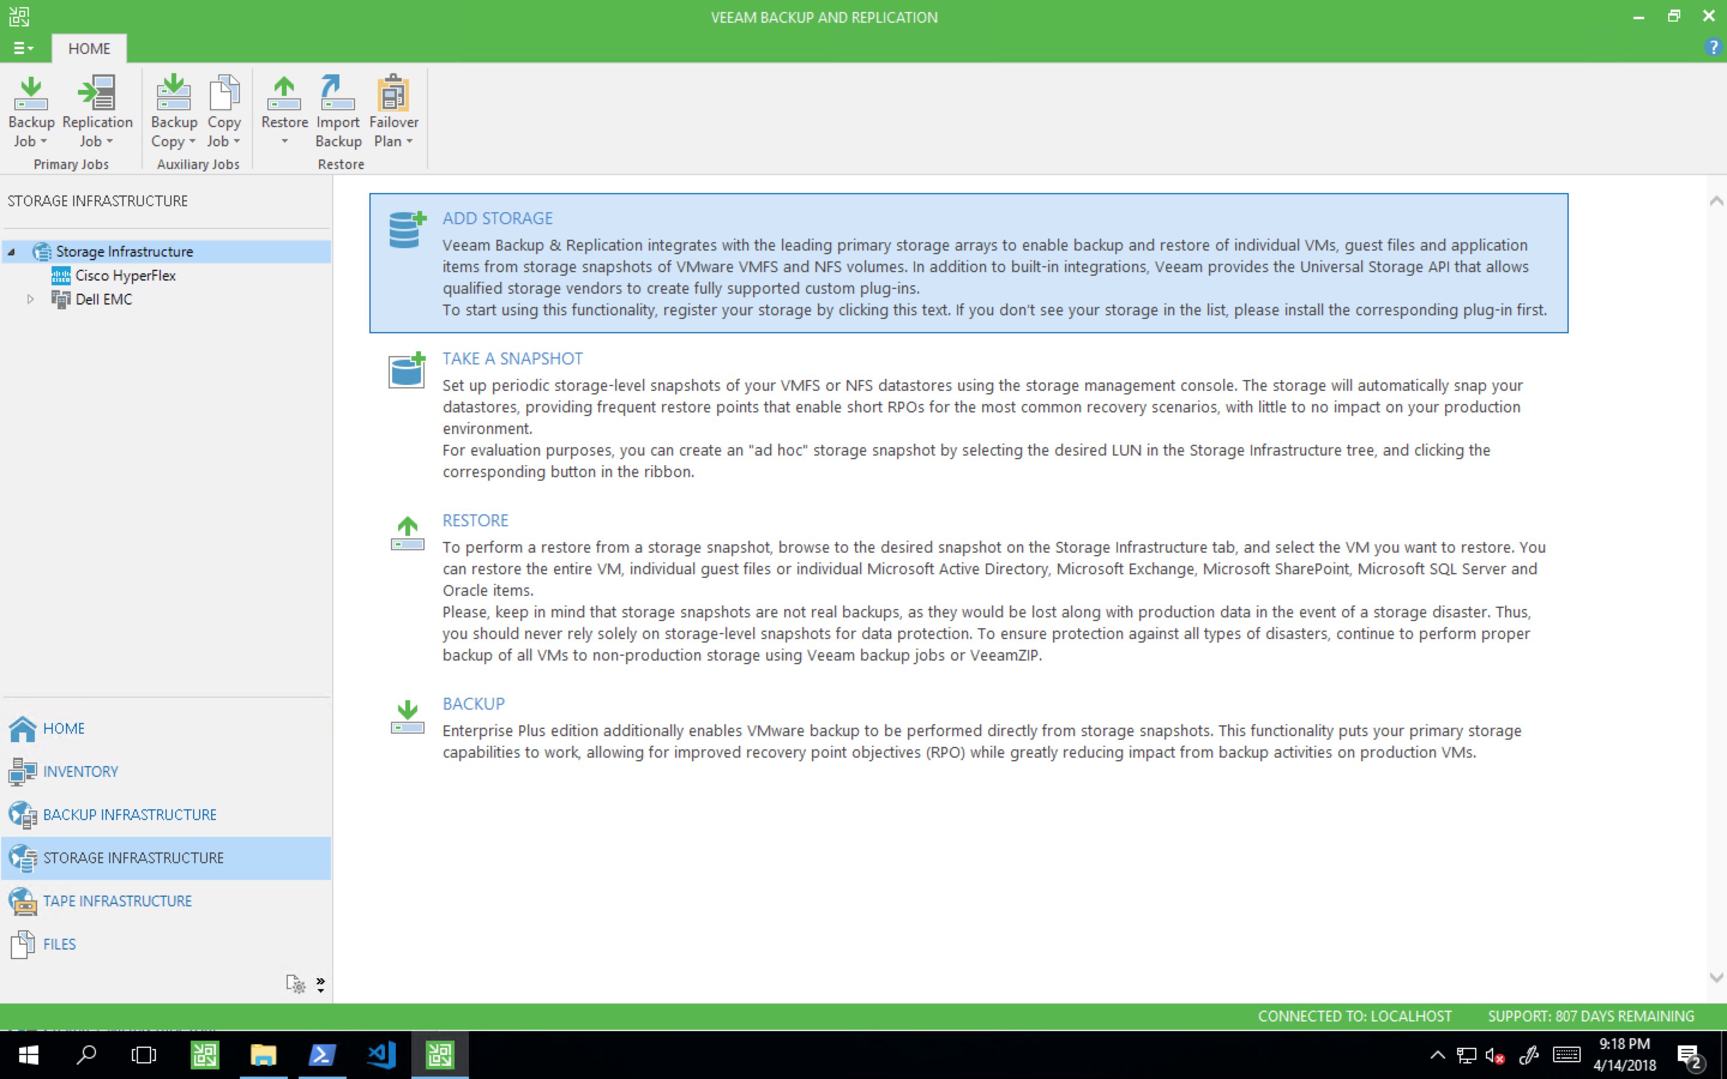This screenshot has height=1079, width=1727.
Task: Click the Veeam logo in title bar
Action: coord(19,16)
